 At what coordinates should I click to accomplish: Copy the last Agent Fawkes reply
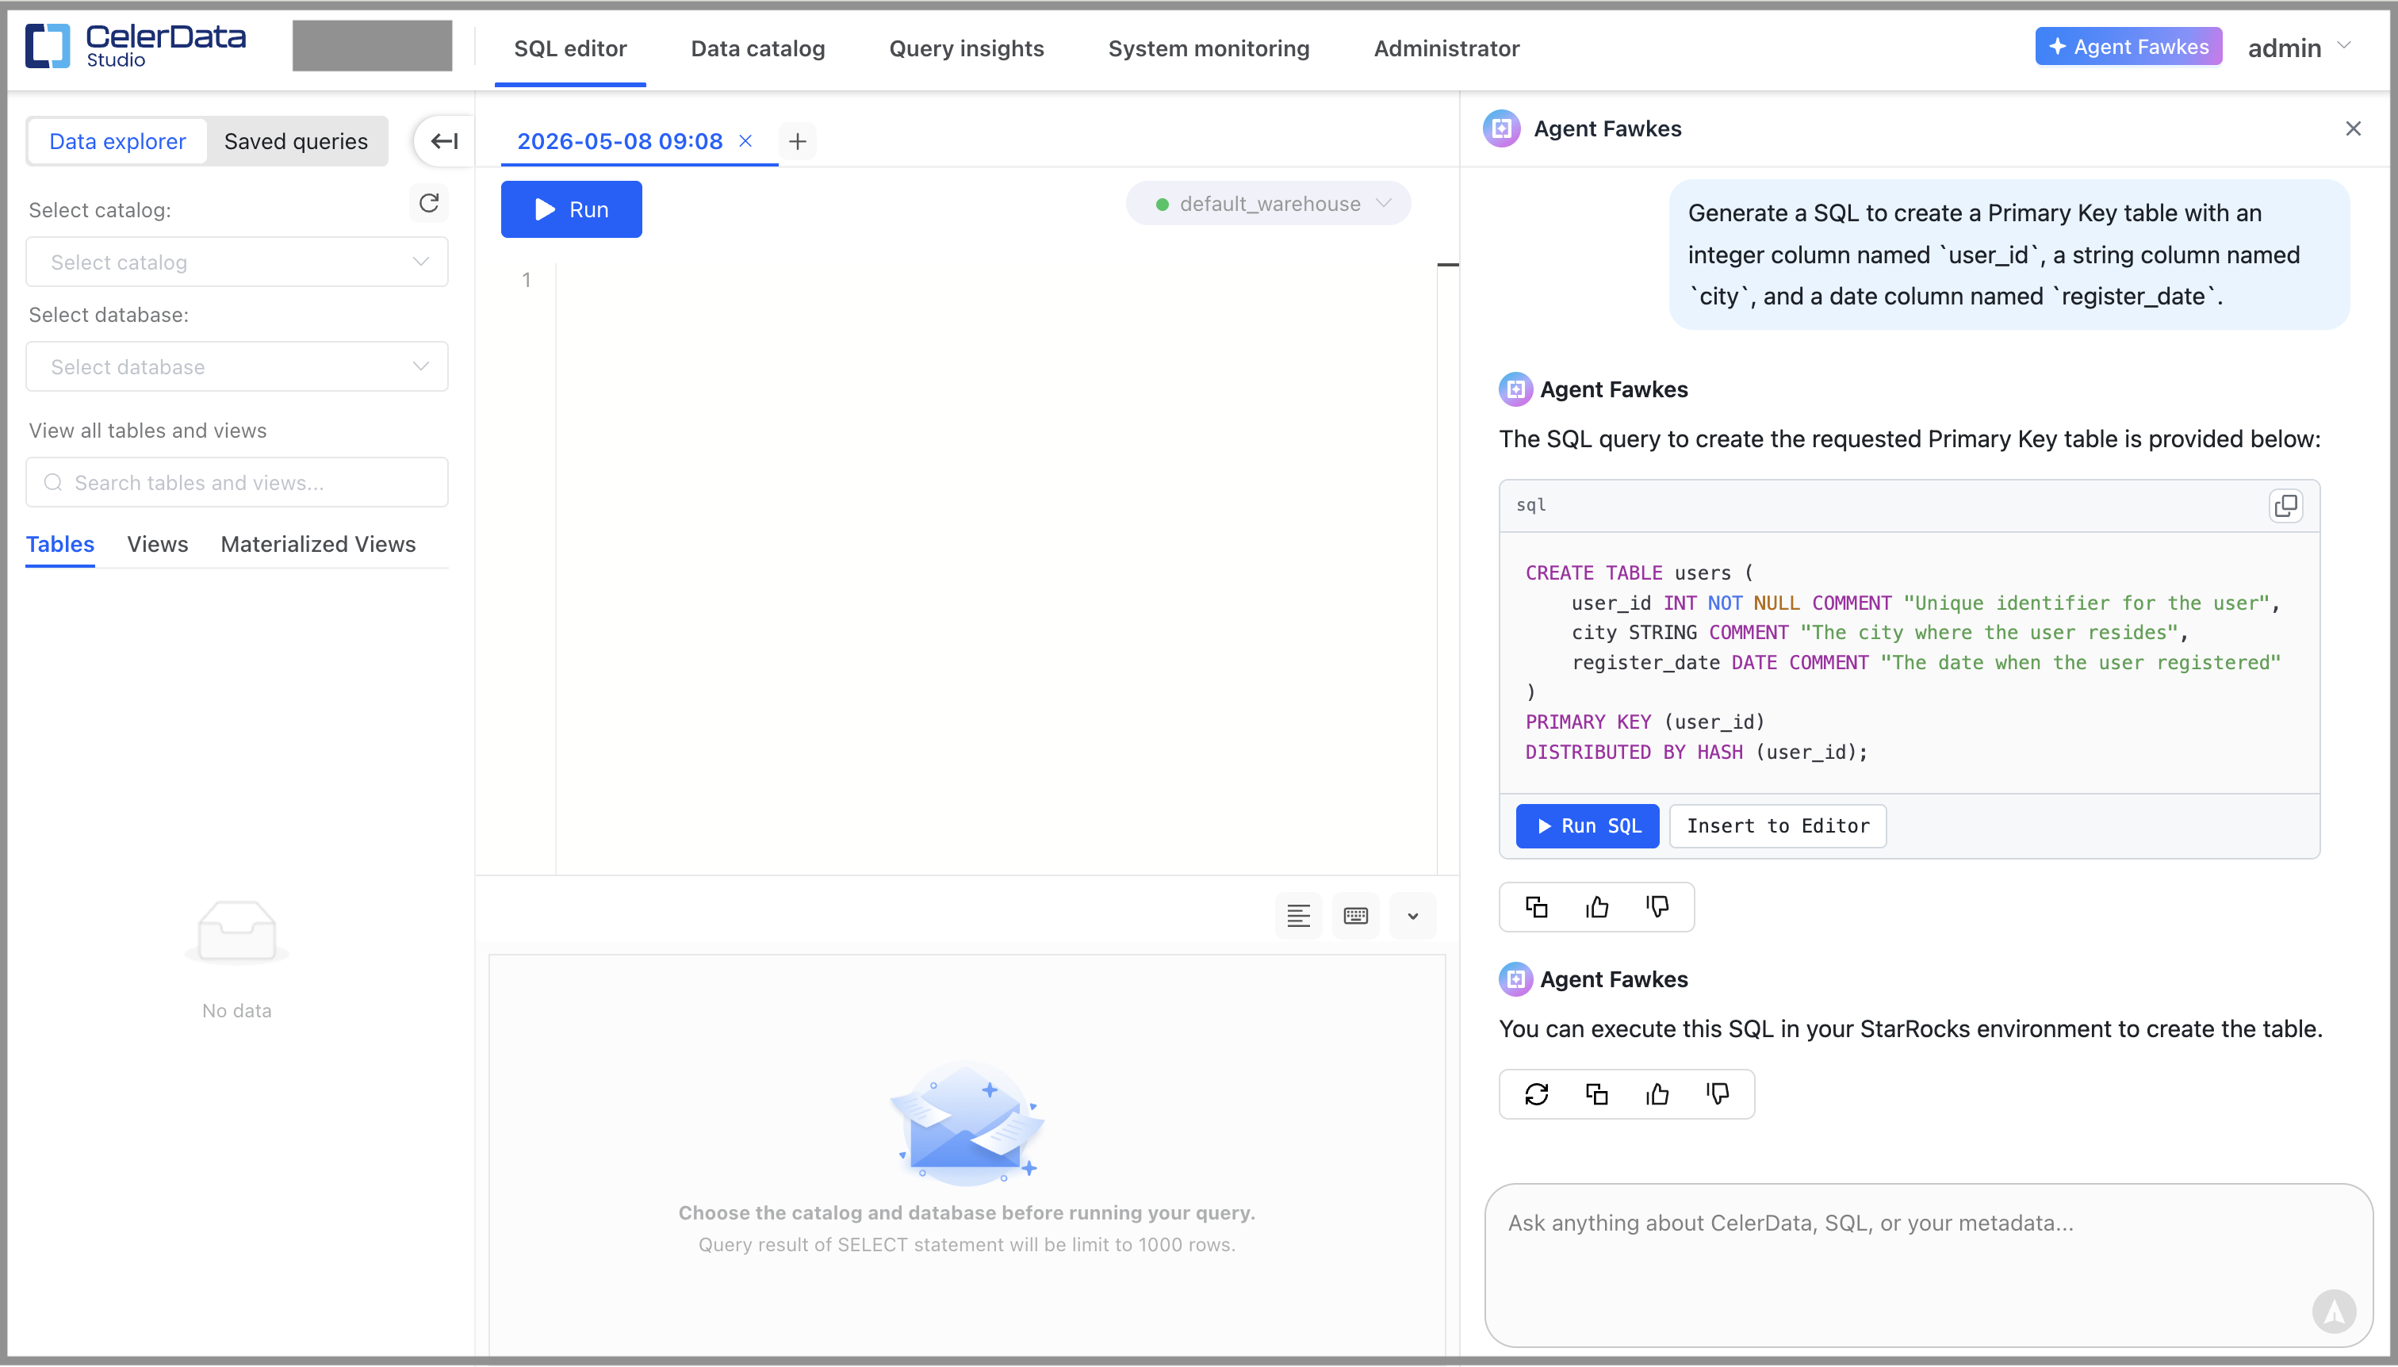point(1596,1093)
